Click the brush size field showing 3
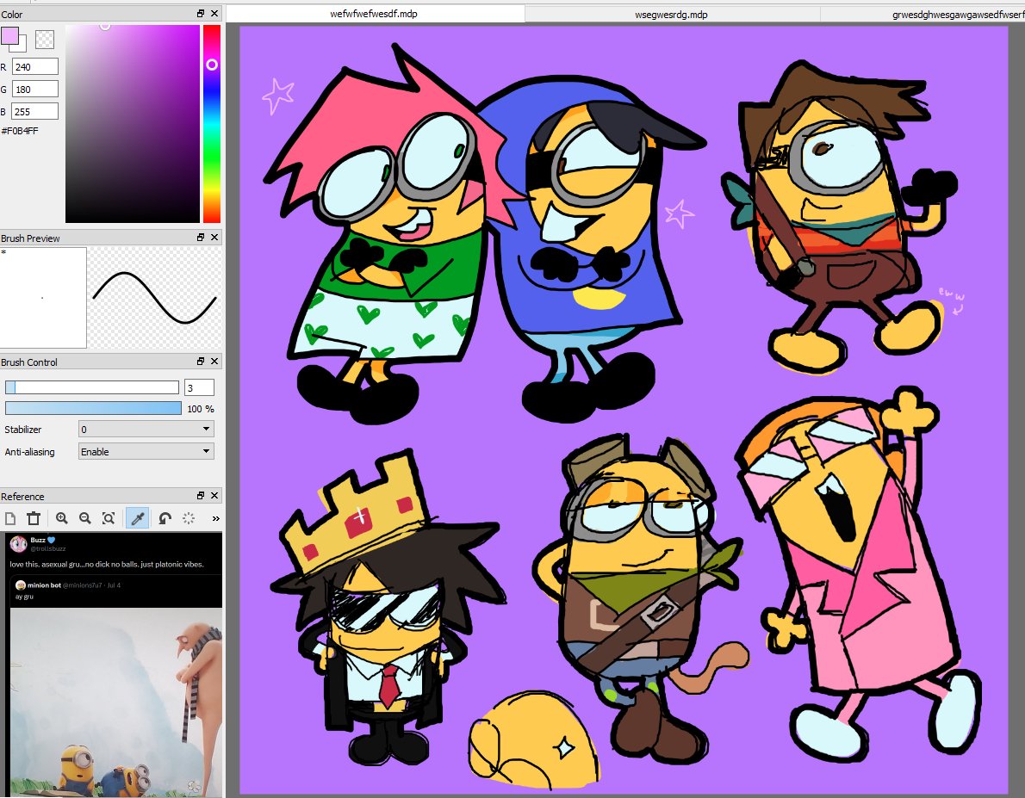 click(x=199, y=387)
